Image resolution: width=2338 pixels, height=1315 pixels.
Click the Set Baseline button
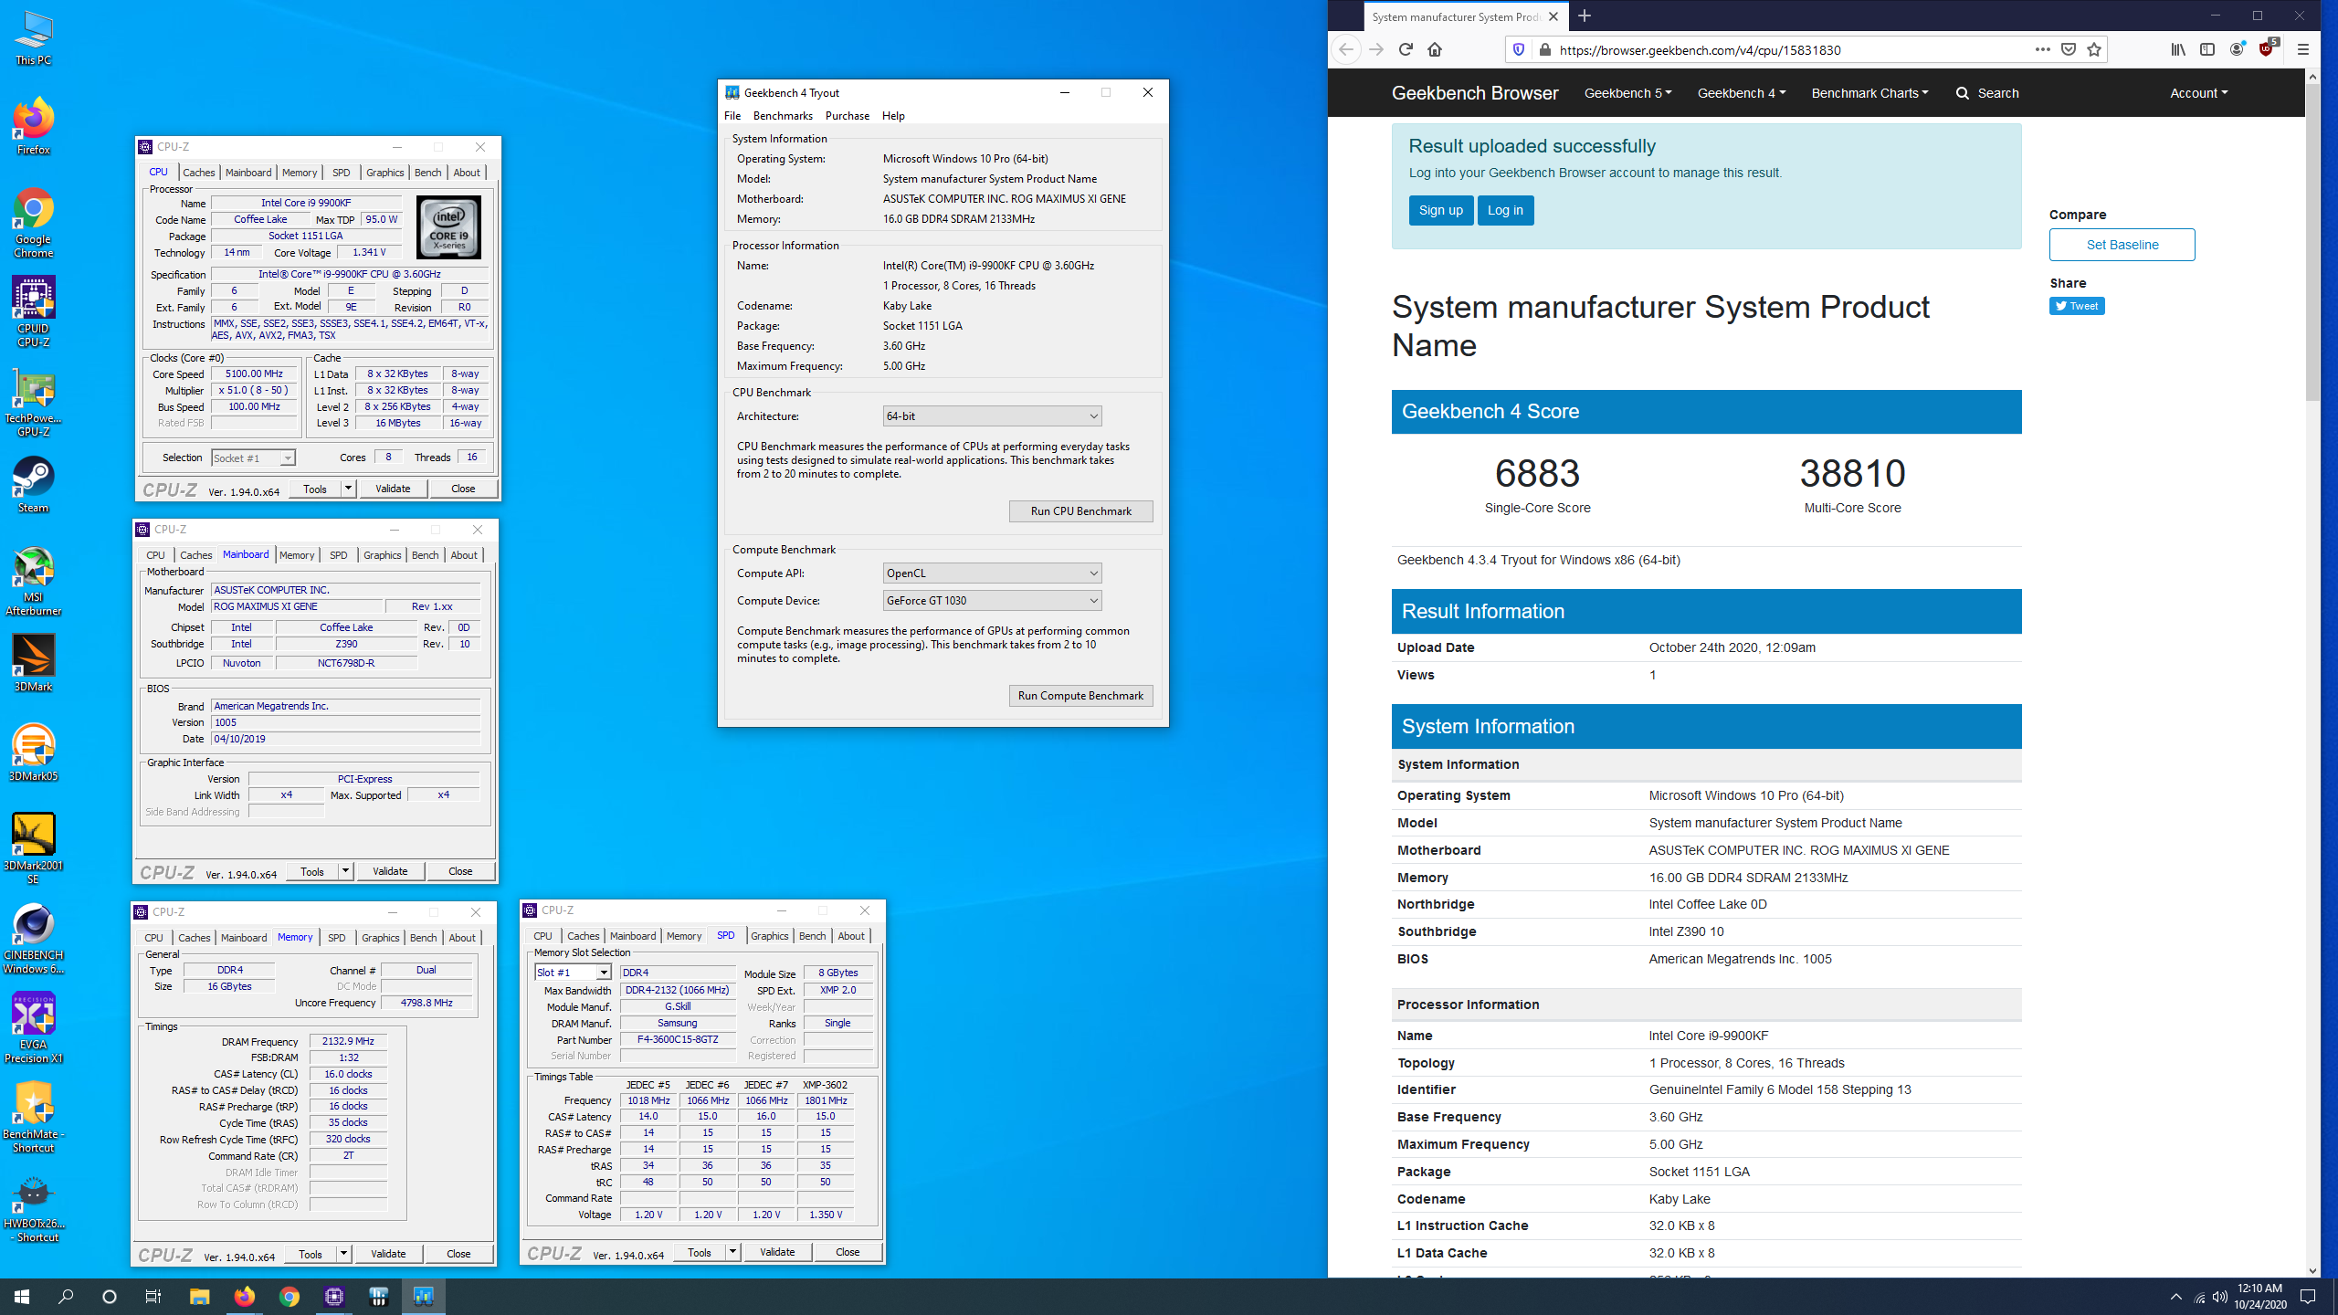(2122, 245)
